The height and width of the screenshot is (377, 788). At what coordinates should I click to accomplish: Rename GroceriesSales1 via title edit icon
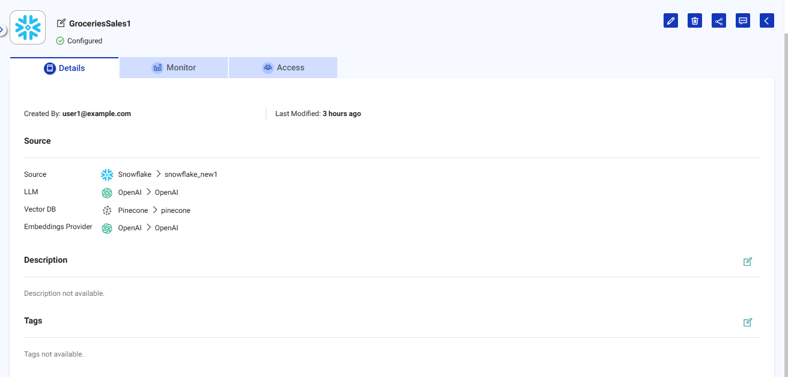(61, 23)
